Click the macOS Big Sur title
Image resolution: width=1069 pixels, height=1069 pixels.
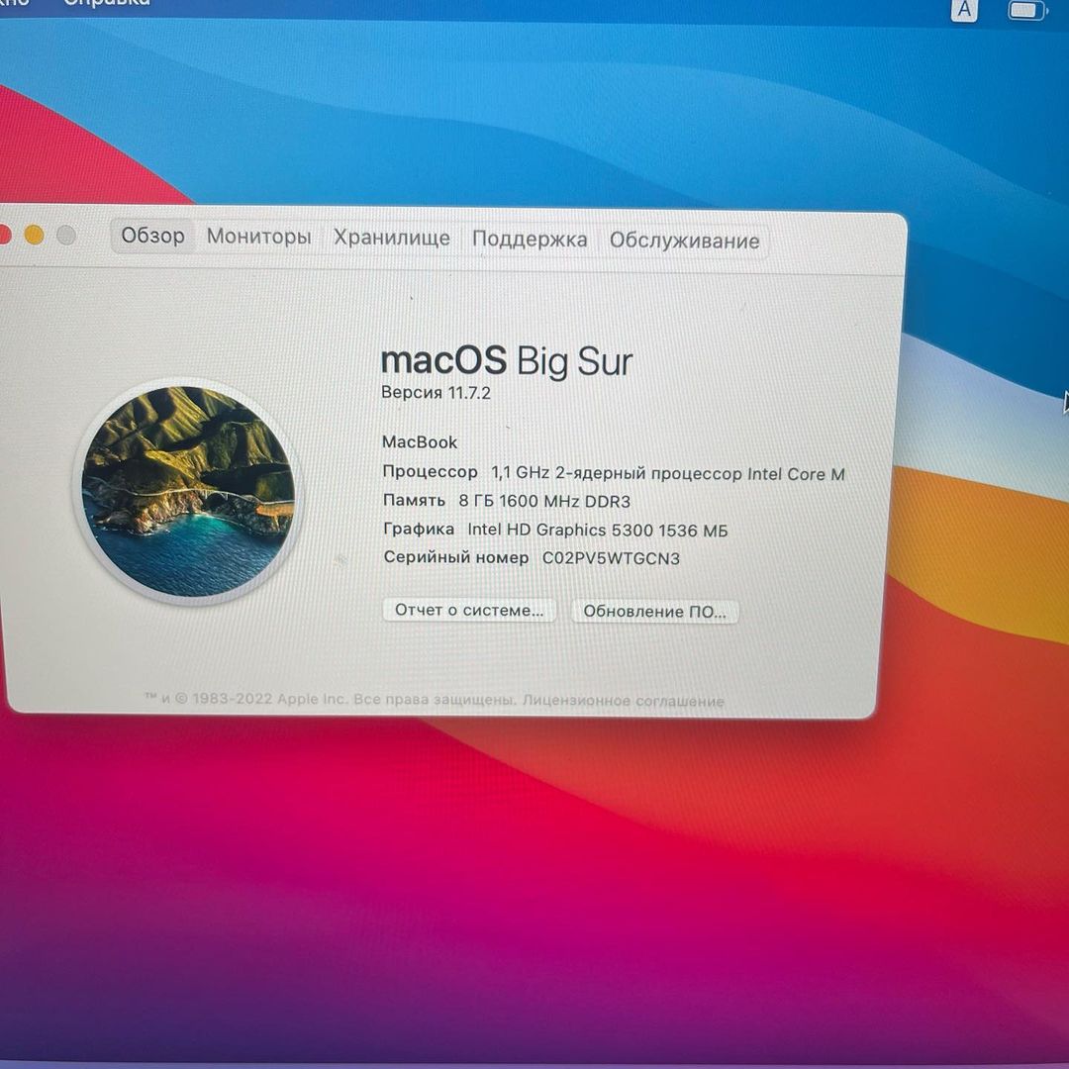pos(507,361)
